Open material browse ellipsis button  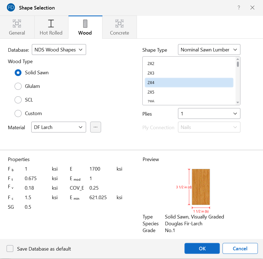[96, 127]
